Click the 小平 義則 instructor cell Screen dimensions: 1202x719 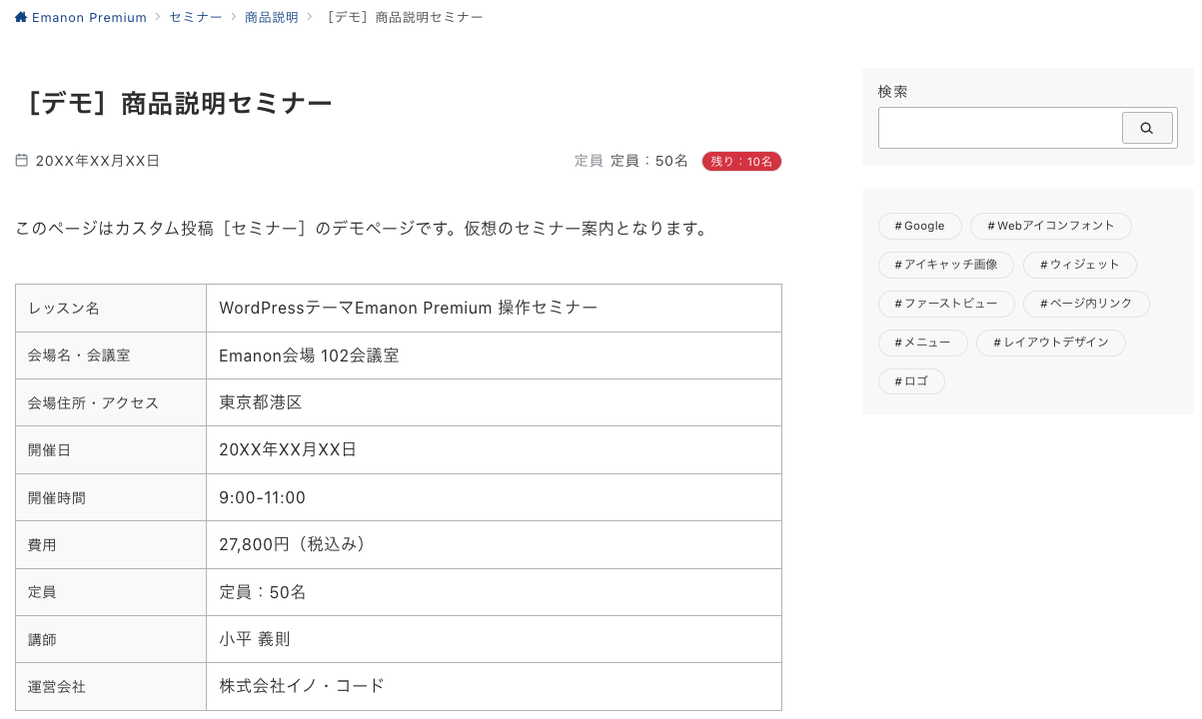tap(495, 639)
